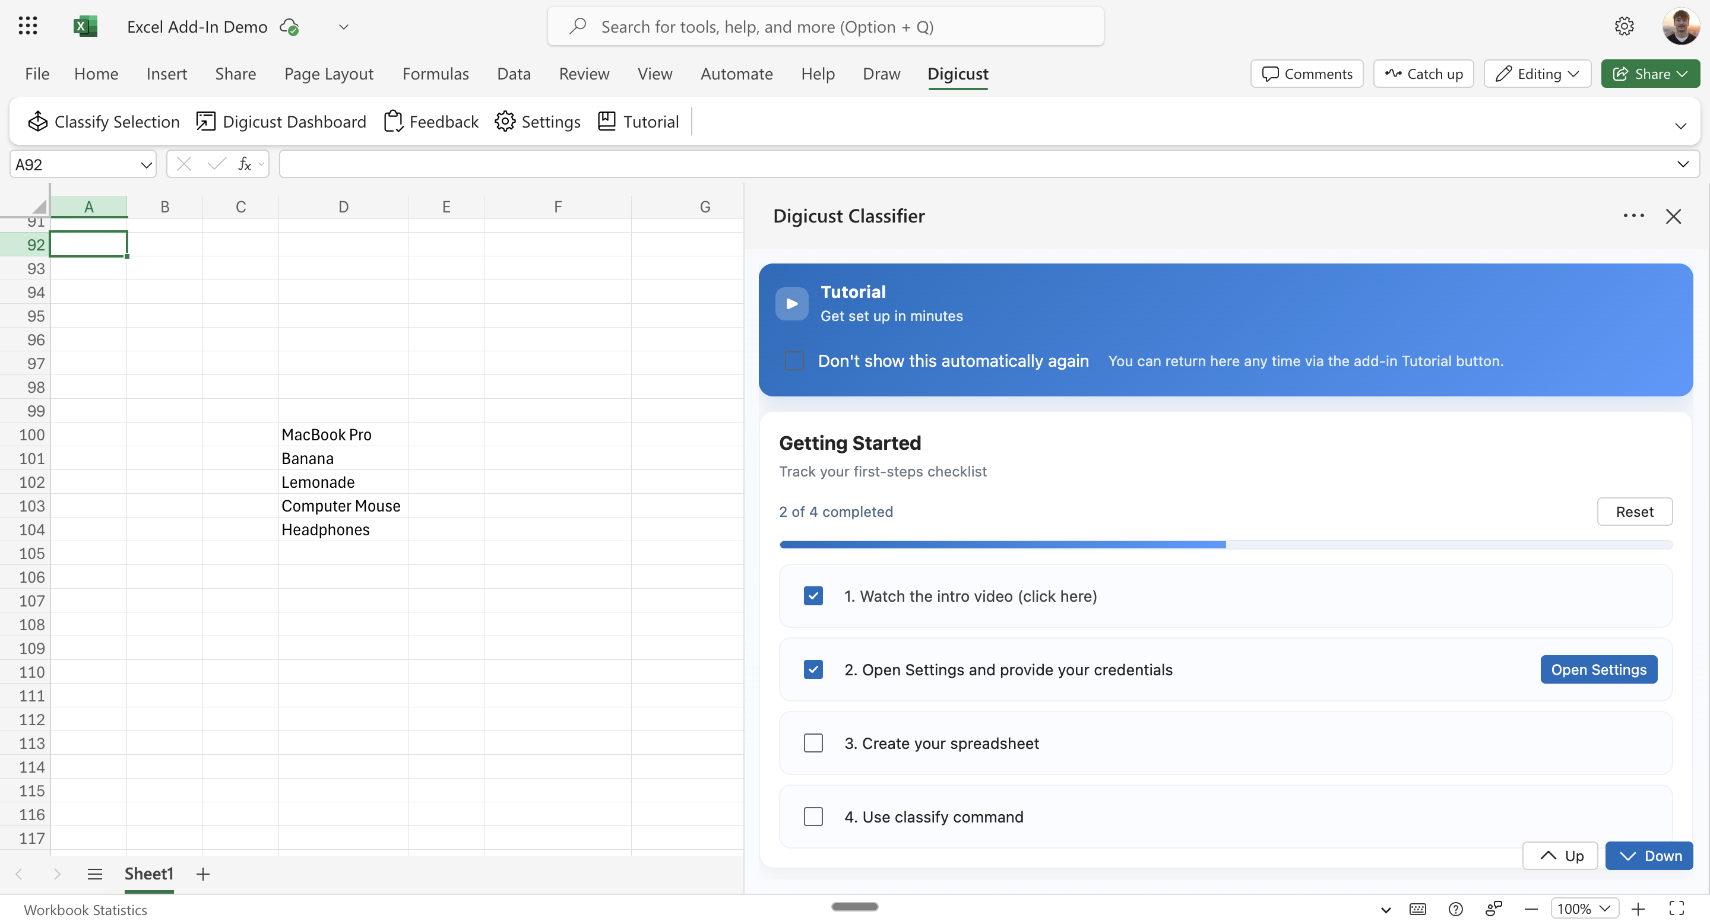Viewport: 1710px width, 921px height.
Task: Uncheck Watch the intro video step
Action: coord(813,596)
